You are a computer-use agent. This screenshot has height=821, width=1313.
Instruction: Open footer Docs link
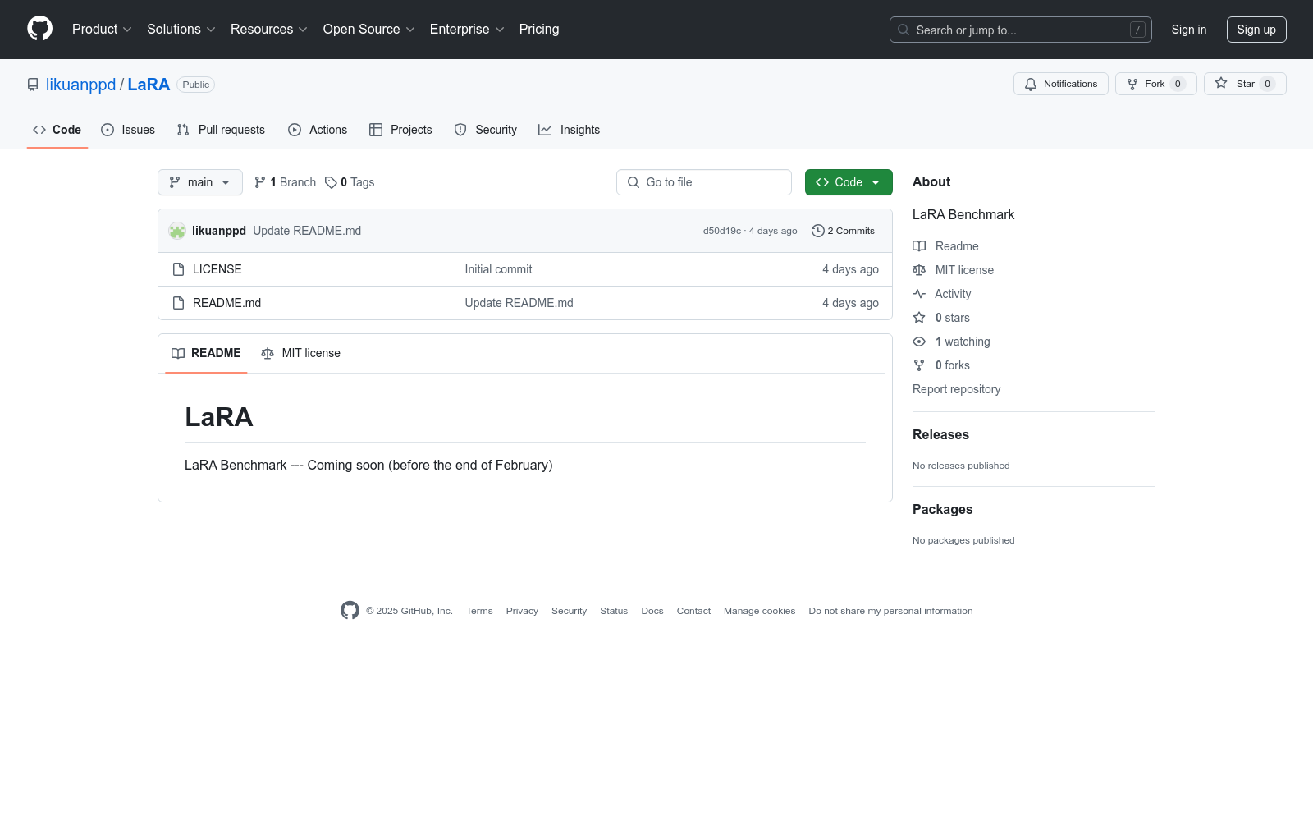[652, 611]
